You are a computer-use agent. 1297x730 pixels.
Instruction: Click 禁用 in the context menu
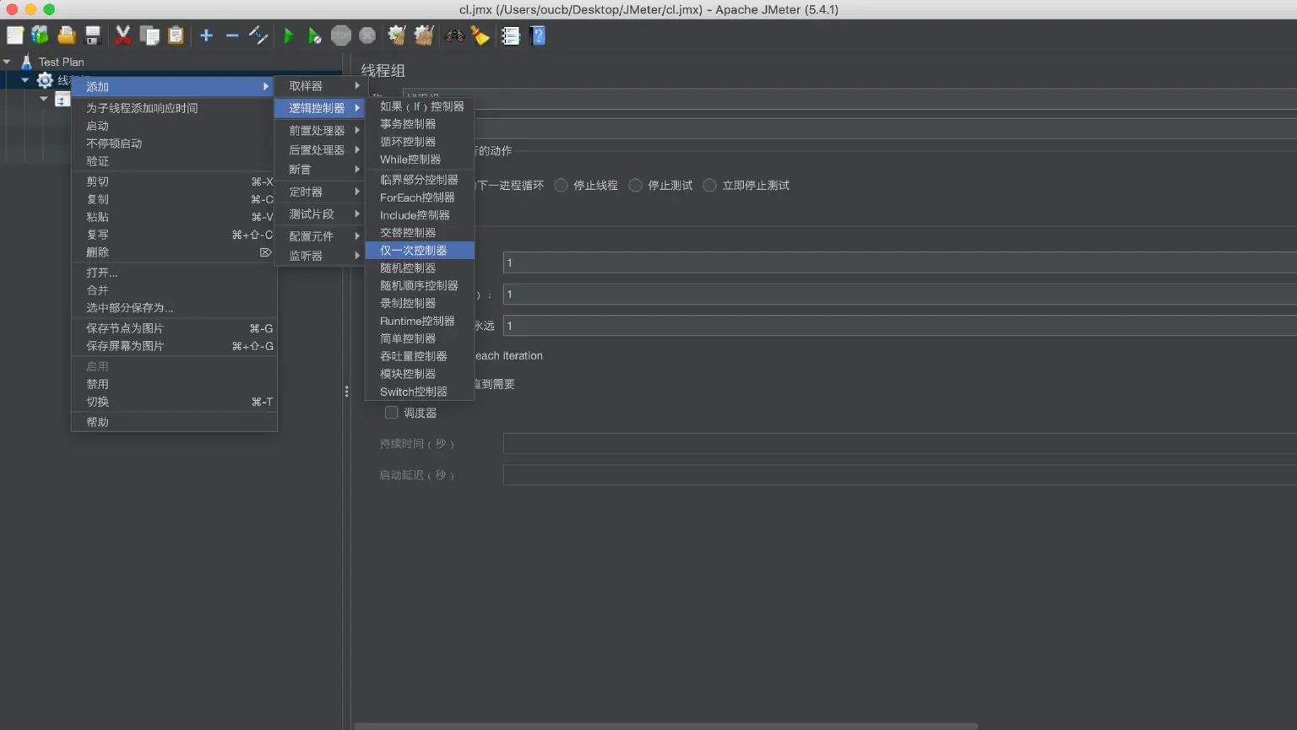pyautogui.click(x=98, y=384)
